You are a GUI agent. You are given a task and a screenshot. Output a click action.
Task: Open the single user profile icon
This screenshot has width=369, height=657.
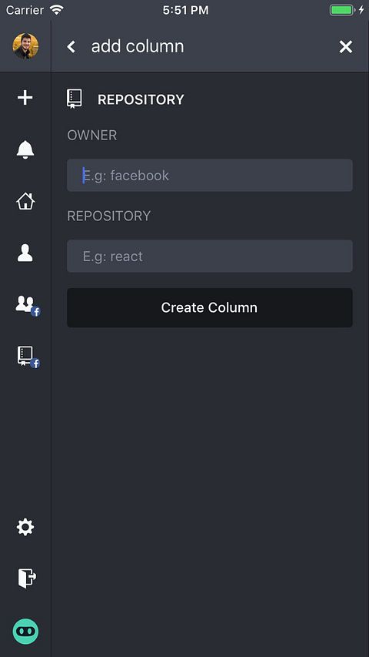point(25,253)
